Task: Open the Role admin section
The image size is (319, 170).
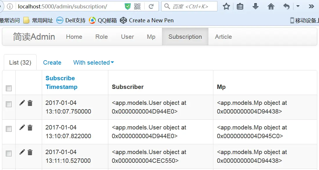Action: coord(102,37)
